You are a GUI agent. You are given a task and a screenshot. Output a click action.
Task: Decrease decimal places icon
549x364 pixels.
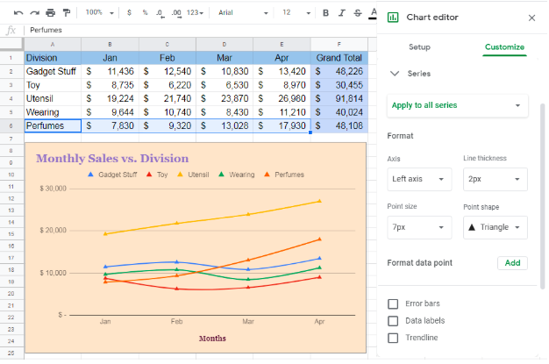160,13
